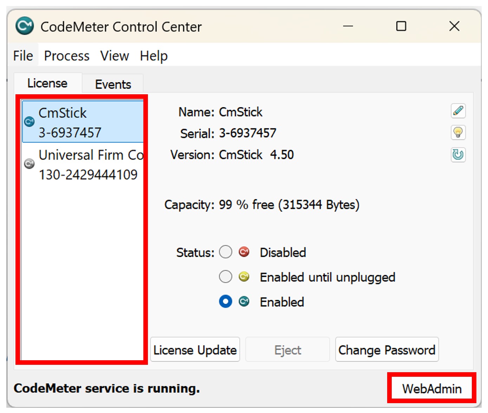488x413 pixels.
Task: Click the yellow Enabled until unplugged icon
Action: (x=244, y=277)
